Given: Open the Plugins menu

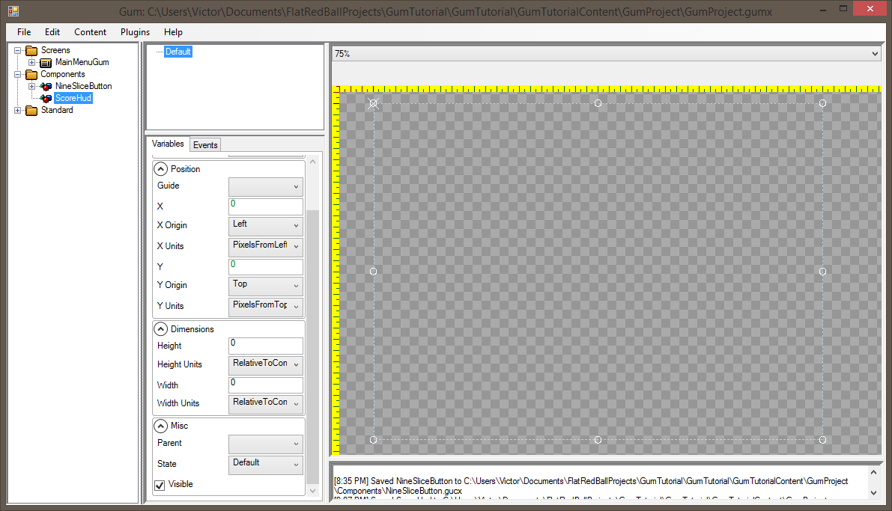Looking at the screenshot, I should pyautogui.click(x=136, y=32).
